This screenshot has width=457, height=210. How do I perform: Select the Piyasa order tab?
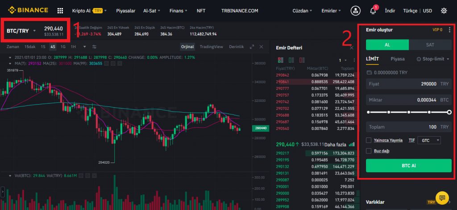coord(398,59)
